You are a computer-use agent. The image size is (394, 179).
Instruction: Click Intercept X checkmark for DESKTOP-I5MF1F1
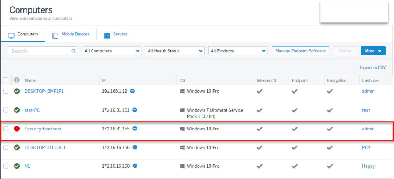point(260,91)
